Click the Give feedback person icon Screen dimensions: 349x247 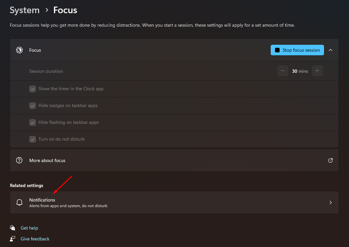click(x=13, y=239)
